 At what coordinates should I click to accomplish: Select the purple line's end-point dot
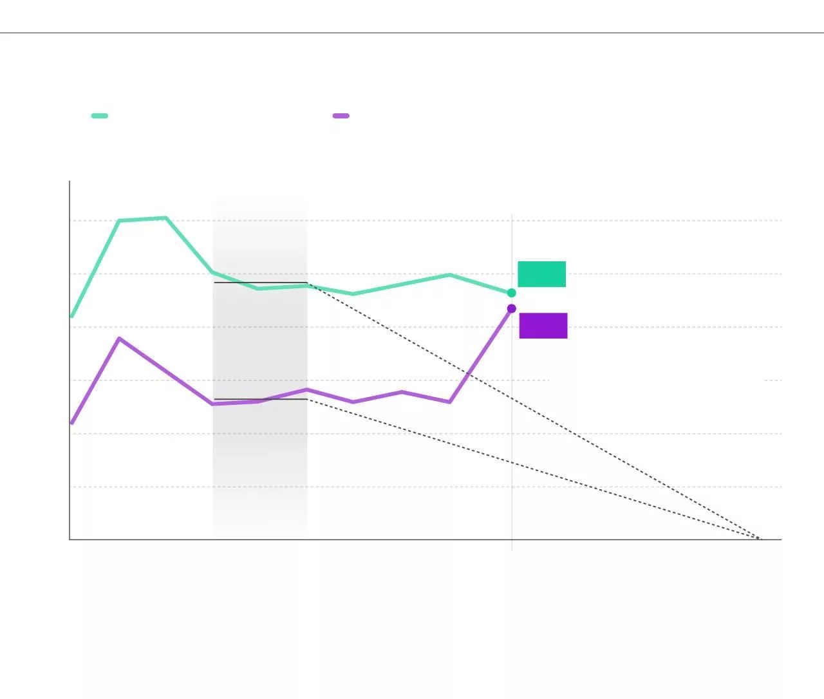512,309
